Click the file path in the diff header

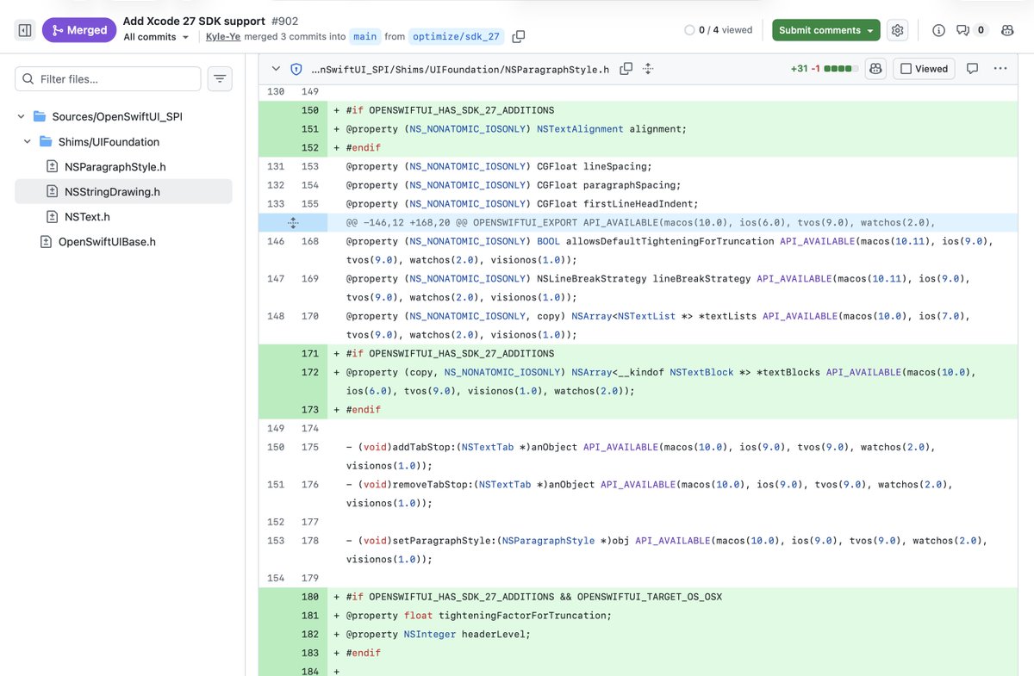click(x=460, y=69)
